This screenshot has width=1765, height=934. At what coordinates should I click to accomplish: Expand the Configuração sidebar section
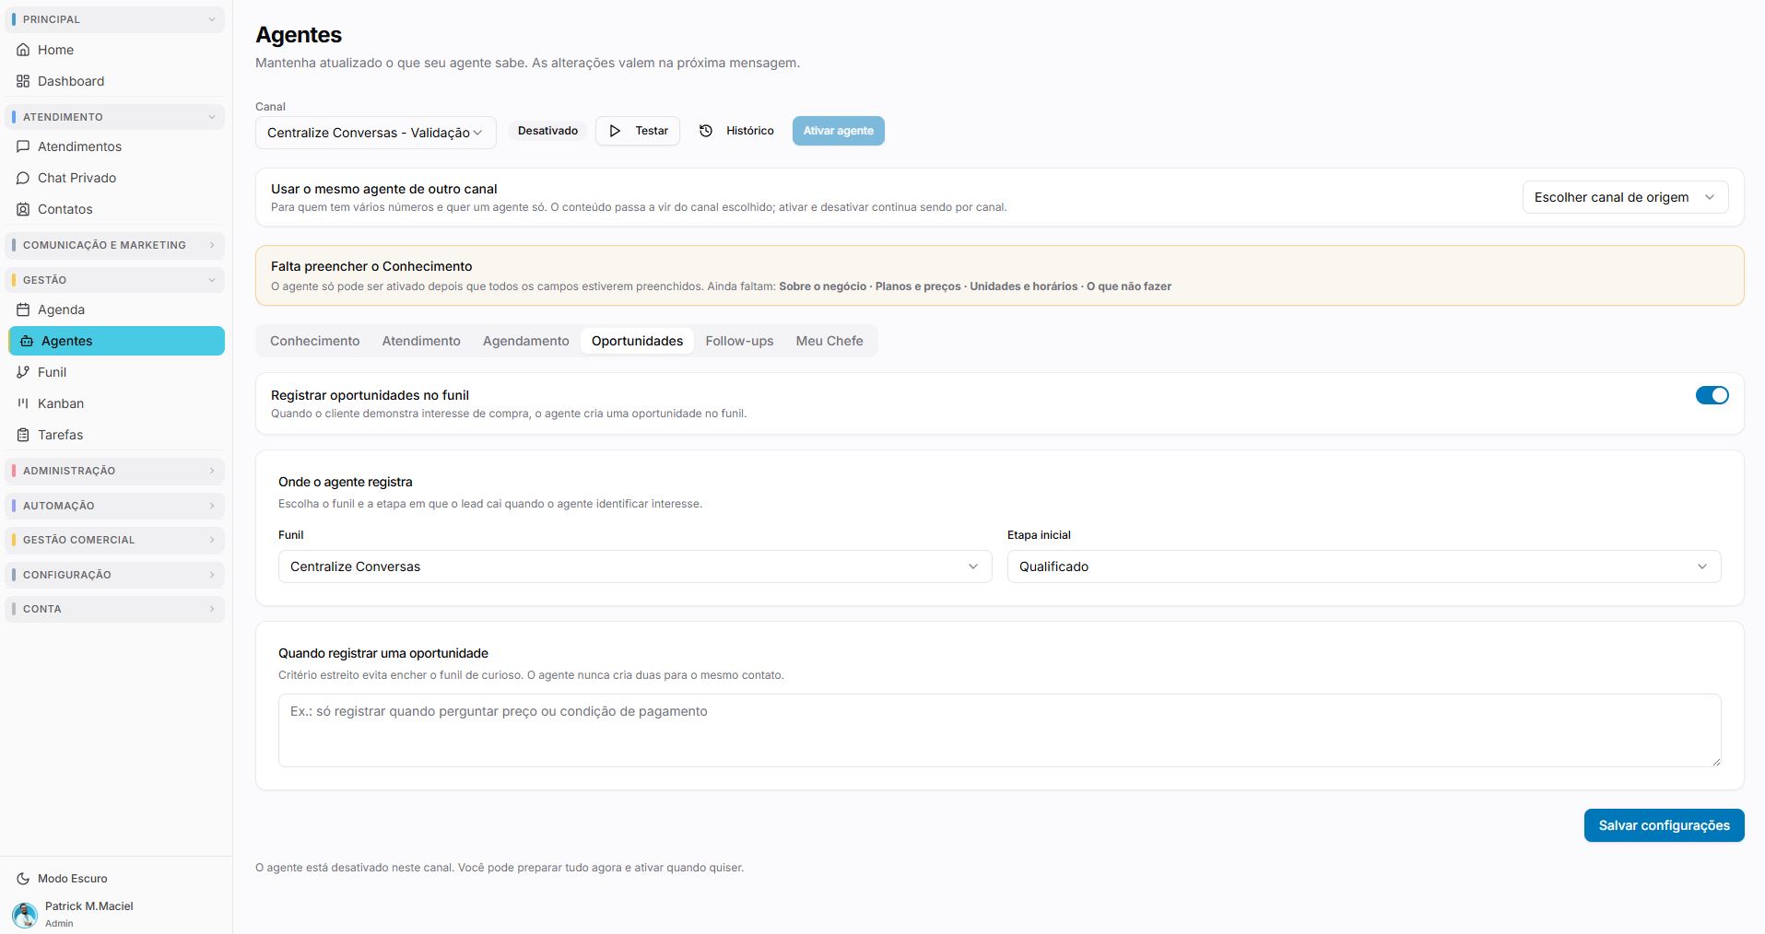(115, 575)
